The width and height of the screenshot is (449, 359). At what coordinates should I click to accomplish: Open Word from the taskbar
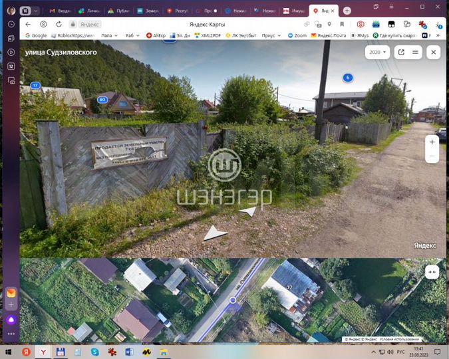(x=129, y=352)
